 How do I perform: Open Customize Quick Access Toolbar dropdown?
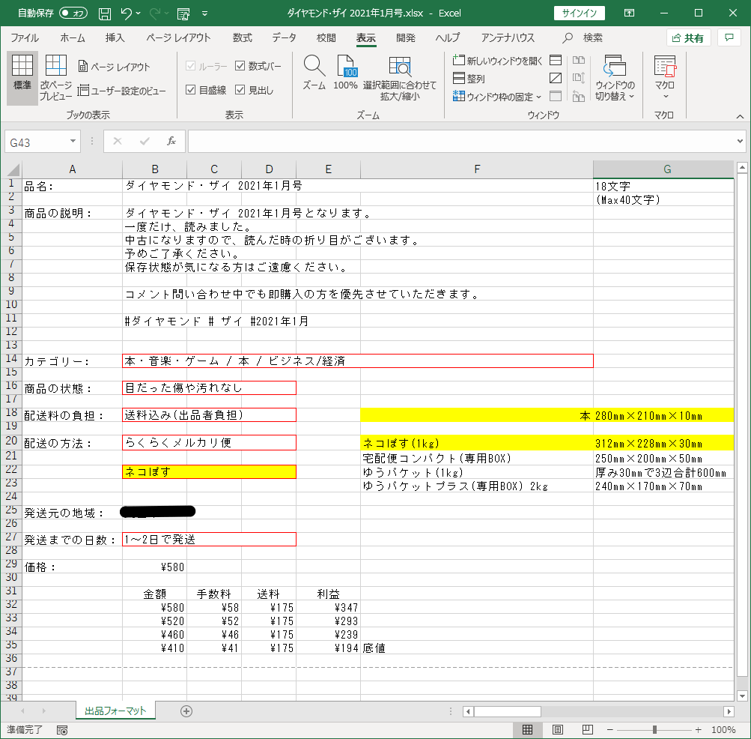click(x=204, y=13)
